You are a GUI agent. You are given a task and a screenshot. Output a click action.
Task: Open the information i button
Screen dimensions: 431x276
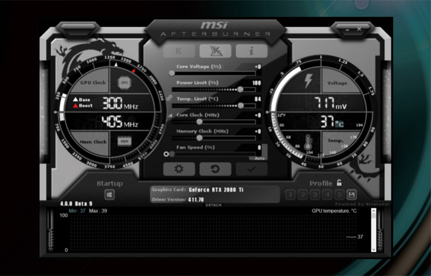point(252,51)
